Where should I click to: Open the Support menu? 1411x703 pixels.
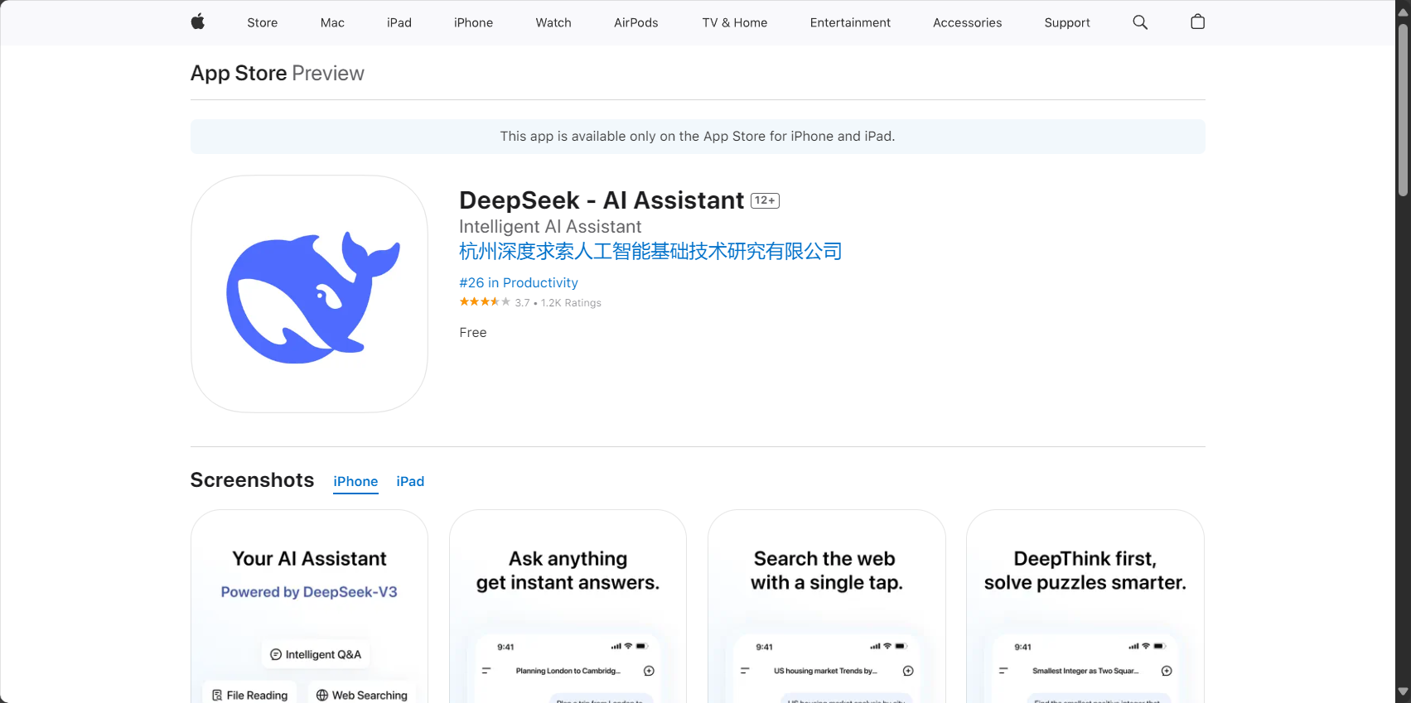point(1067,22)
